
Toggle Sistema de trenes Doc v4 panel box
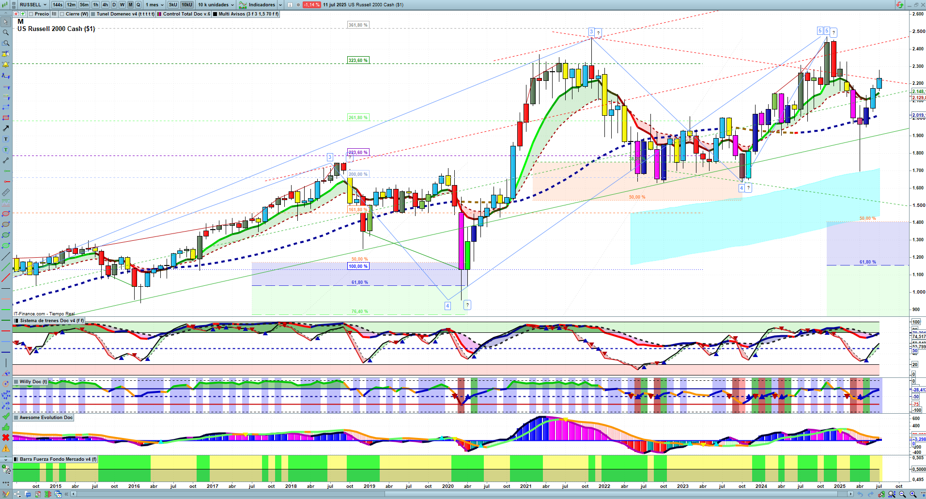pos(16,321)
